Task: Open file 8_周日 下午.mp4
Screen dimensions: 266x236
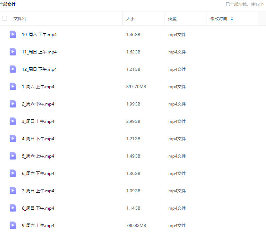Action: (38, 208)
